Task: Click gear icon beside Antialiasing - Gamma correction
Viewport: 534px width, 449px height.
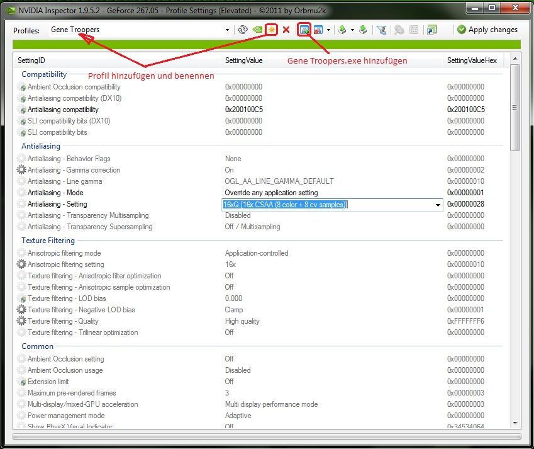Action: pos(21,169)
